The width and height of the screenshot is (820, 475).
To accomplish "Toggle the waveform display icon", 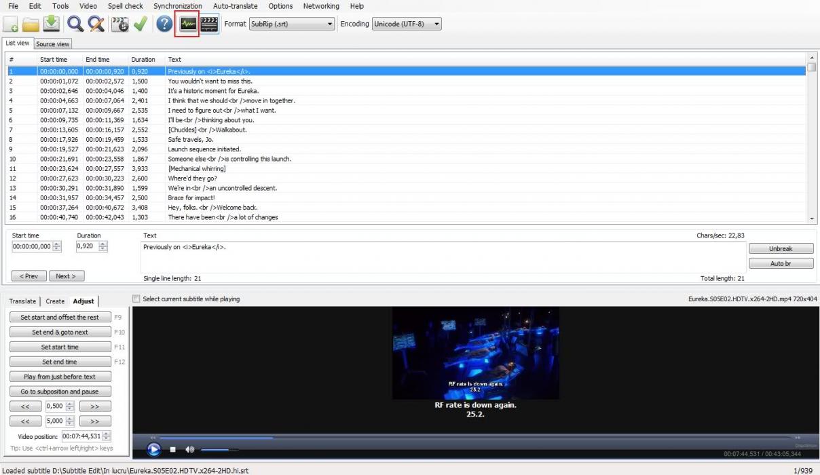I will (187, 24).
